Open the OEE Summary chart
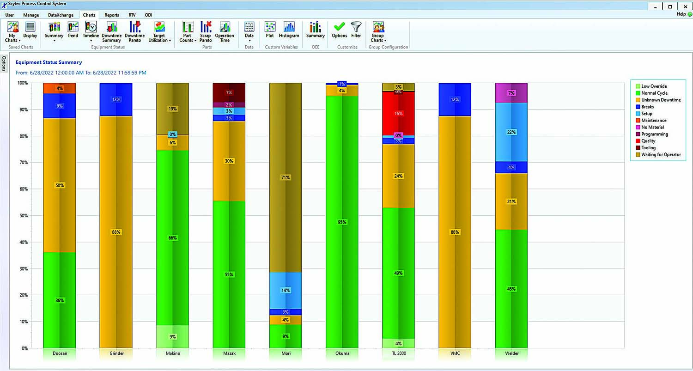The image size is (693, 371). pyautogui.click(x=315, y=30)
